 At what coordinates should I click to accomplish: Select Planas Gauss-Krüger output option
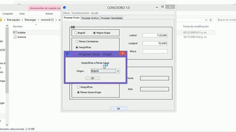pyautogui.click(x=78, y=92)
